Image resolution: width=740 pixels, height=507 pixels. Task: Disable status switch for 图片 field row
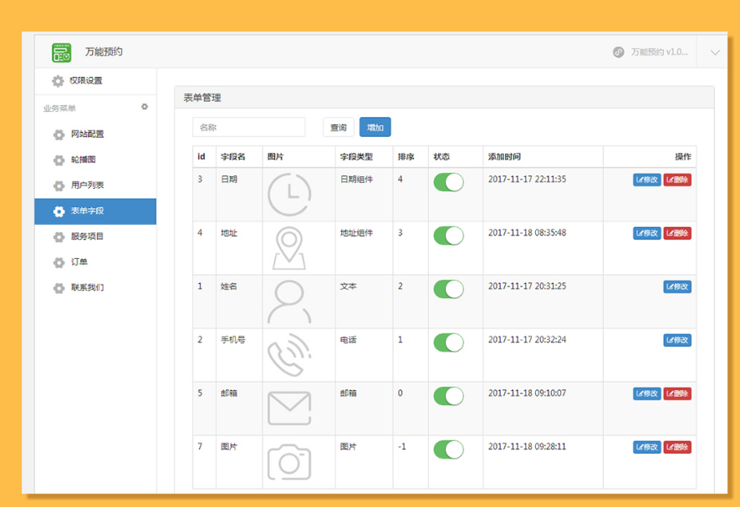click(x=448, y=449)
